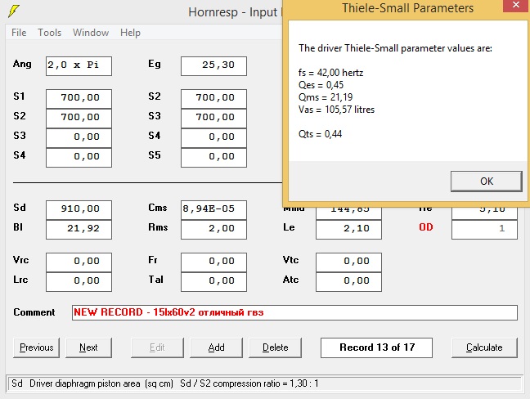
Task: Select the Fr input field
Action: (213, 262)
